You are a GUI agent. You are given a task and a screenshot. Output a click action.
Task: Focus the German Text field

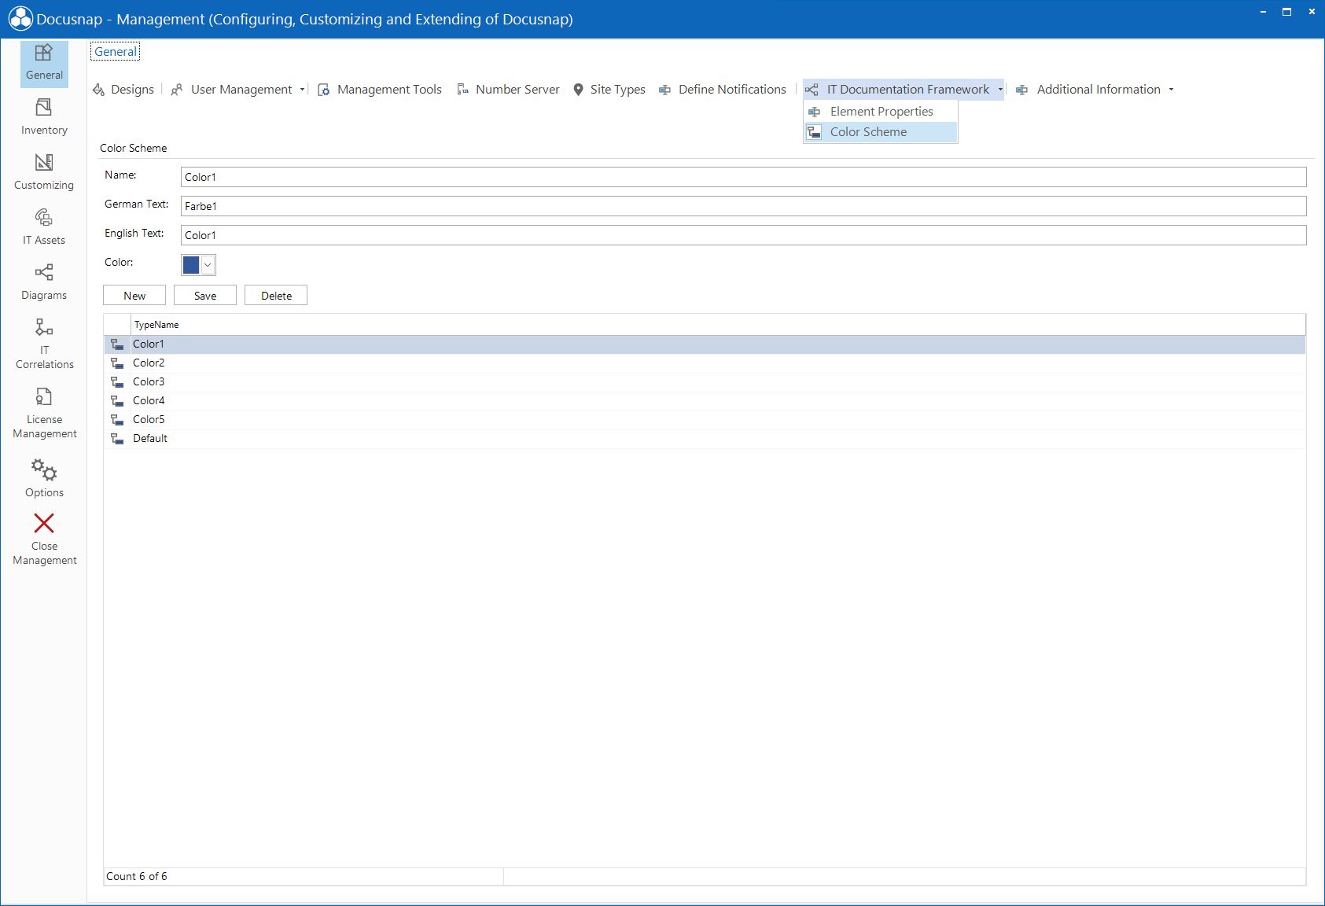point(743,206)
